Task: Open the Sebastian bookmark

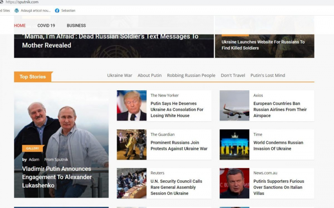Action: (x=68, y=10)
